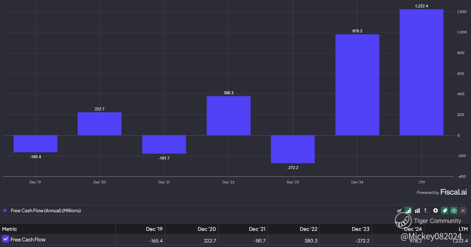Switch series to line chart icon
The image size is (471, 247).
pos(399,210)
